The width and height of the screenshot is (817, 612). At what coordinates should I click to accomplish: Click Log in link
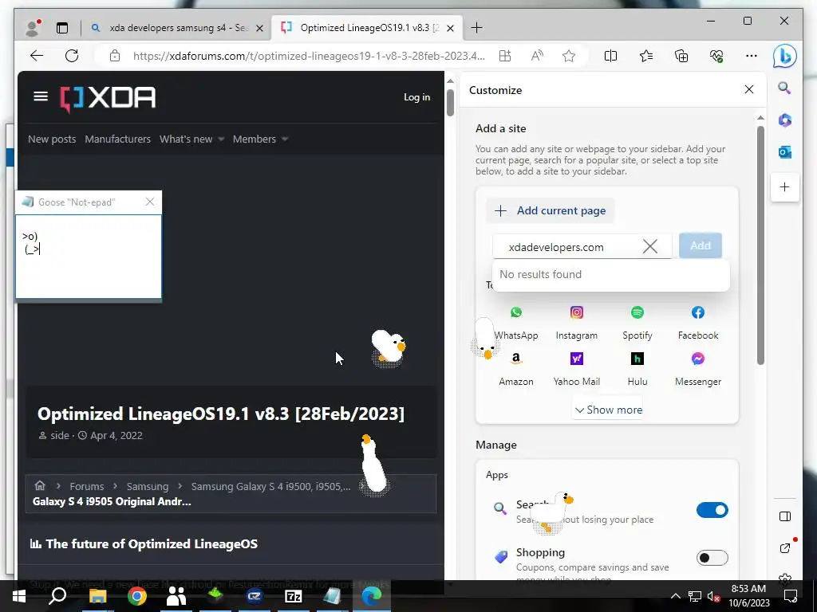tap(416, 96)
